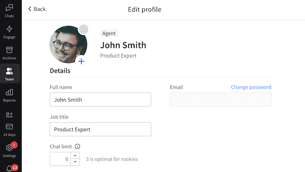
Task: Click the Full name input field
Action: 100,99
